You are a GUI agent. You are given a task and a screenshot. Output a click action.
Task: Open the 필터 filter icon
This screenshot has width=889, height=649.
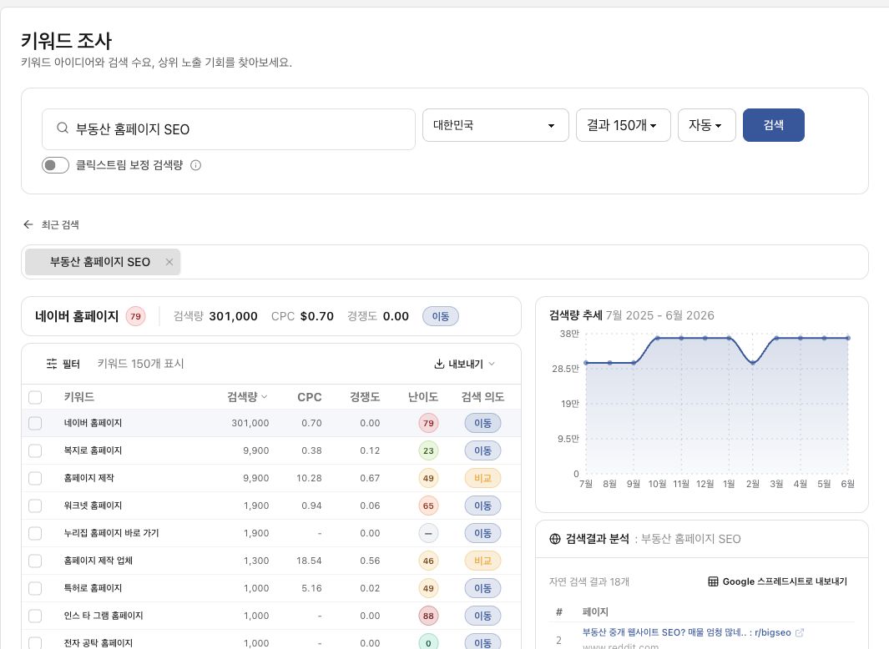tap(52, 364)
